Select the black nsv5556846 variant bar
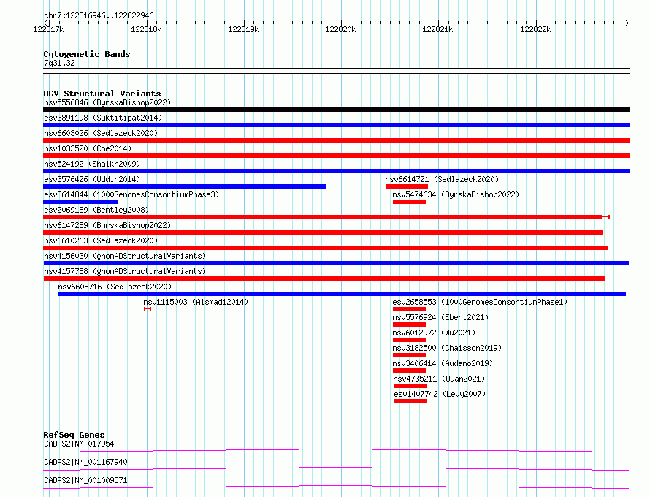 pos(336,110)
